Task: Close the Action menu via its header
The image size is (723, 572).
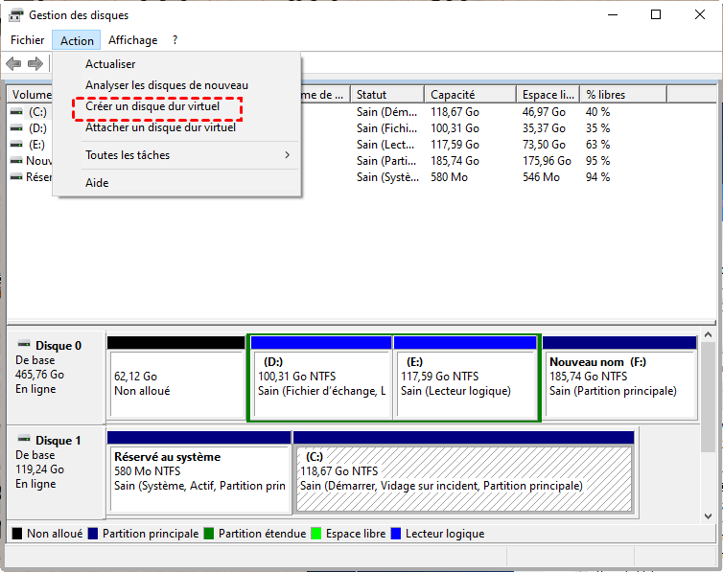Action: [x=77, y=40]
